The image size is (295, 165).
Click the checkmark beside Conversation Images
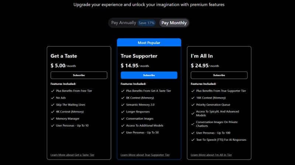[122, 119]
